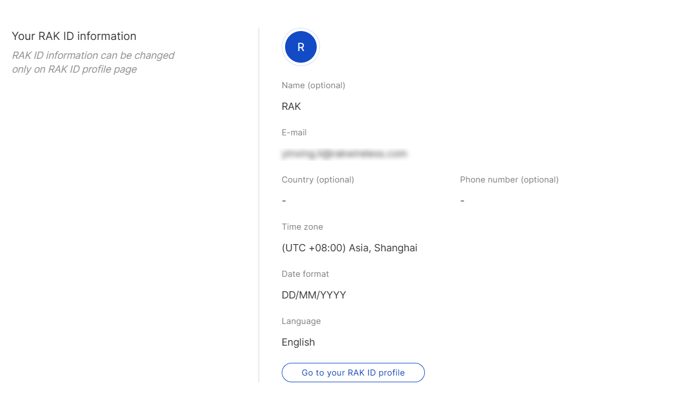Select the blurred E-mail address

[x=344, y=154]
